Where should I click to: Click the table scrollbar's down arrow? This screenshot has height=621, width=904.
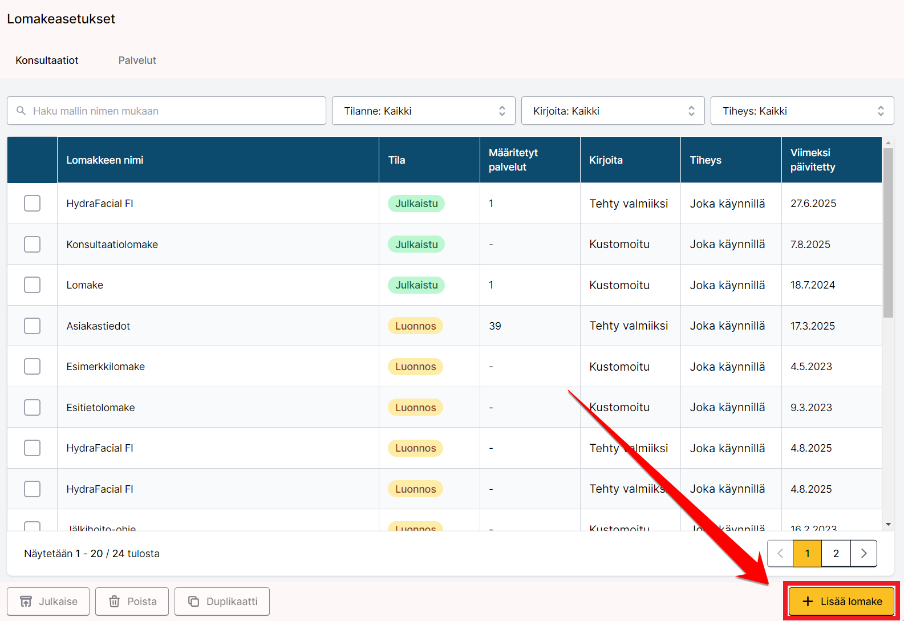click(x=888, y=525)
